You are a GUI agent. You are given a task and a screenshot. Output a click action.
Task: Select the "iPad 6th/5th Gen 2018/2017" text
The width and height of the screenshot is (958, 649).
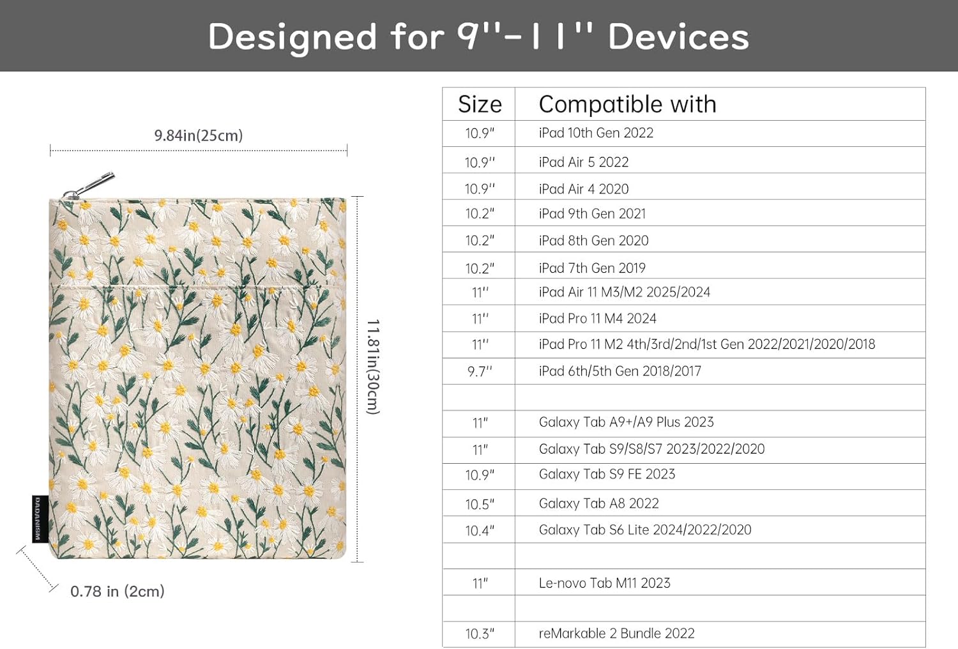coord(620,371)
